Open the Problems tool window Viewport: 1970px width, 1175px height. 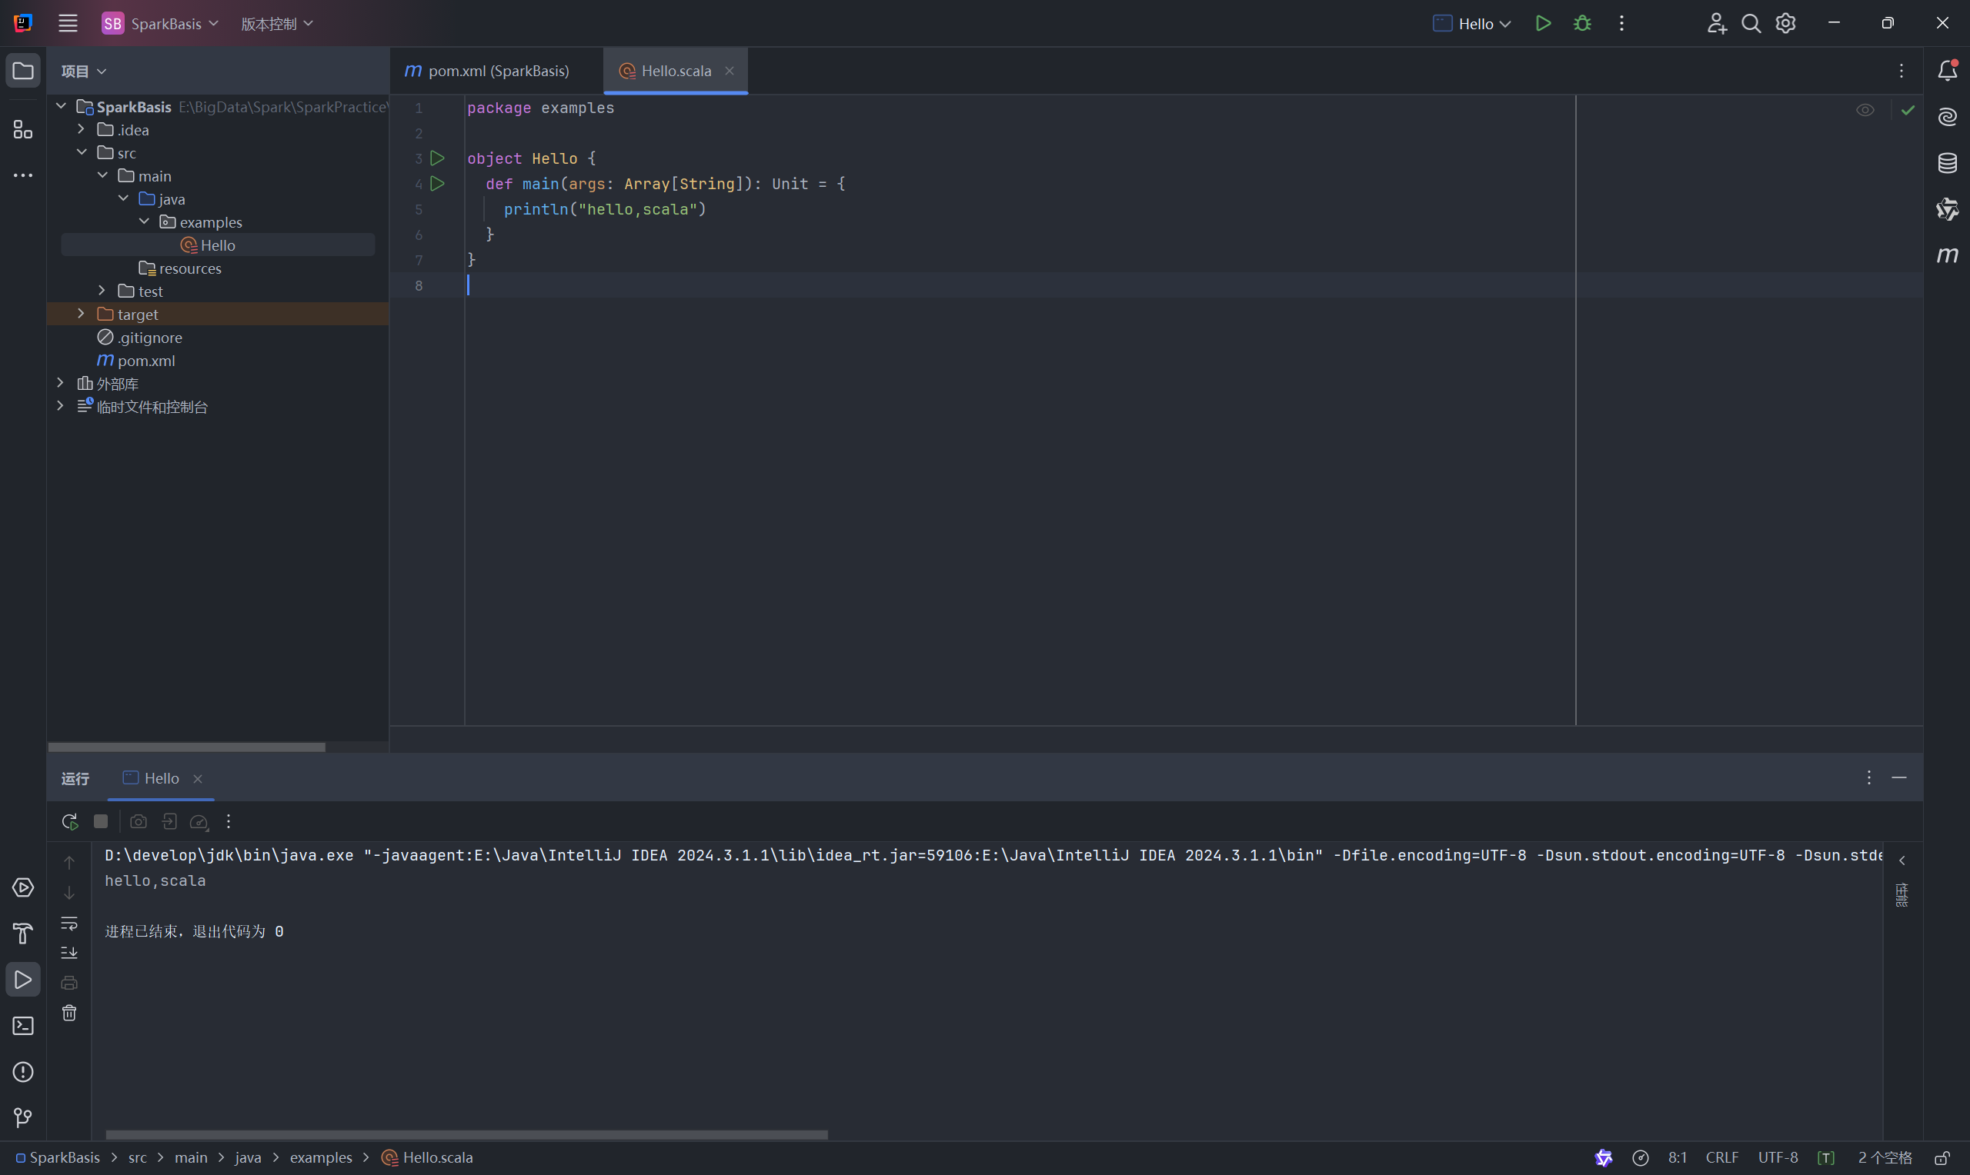pos(23,1072)
